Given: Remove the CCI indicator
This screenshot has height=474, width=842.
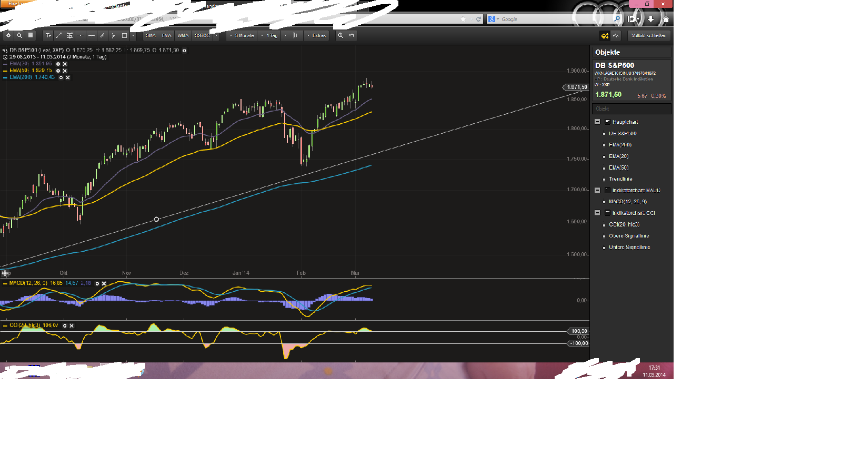Looking at the screenshot, I should 72,325.
